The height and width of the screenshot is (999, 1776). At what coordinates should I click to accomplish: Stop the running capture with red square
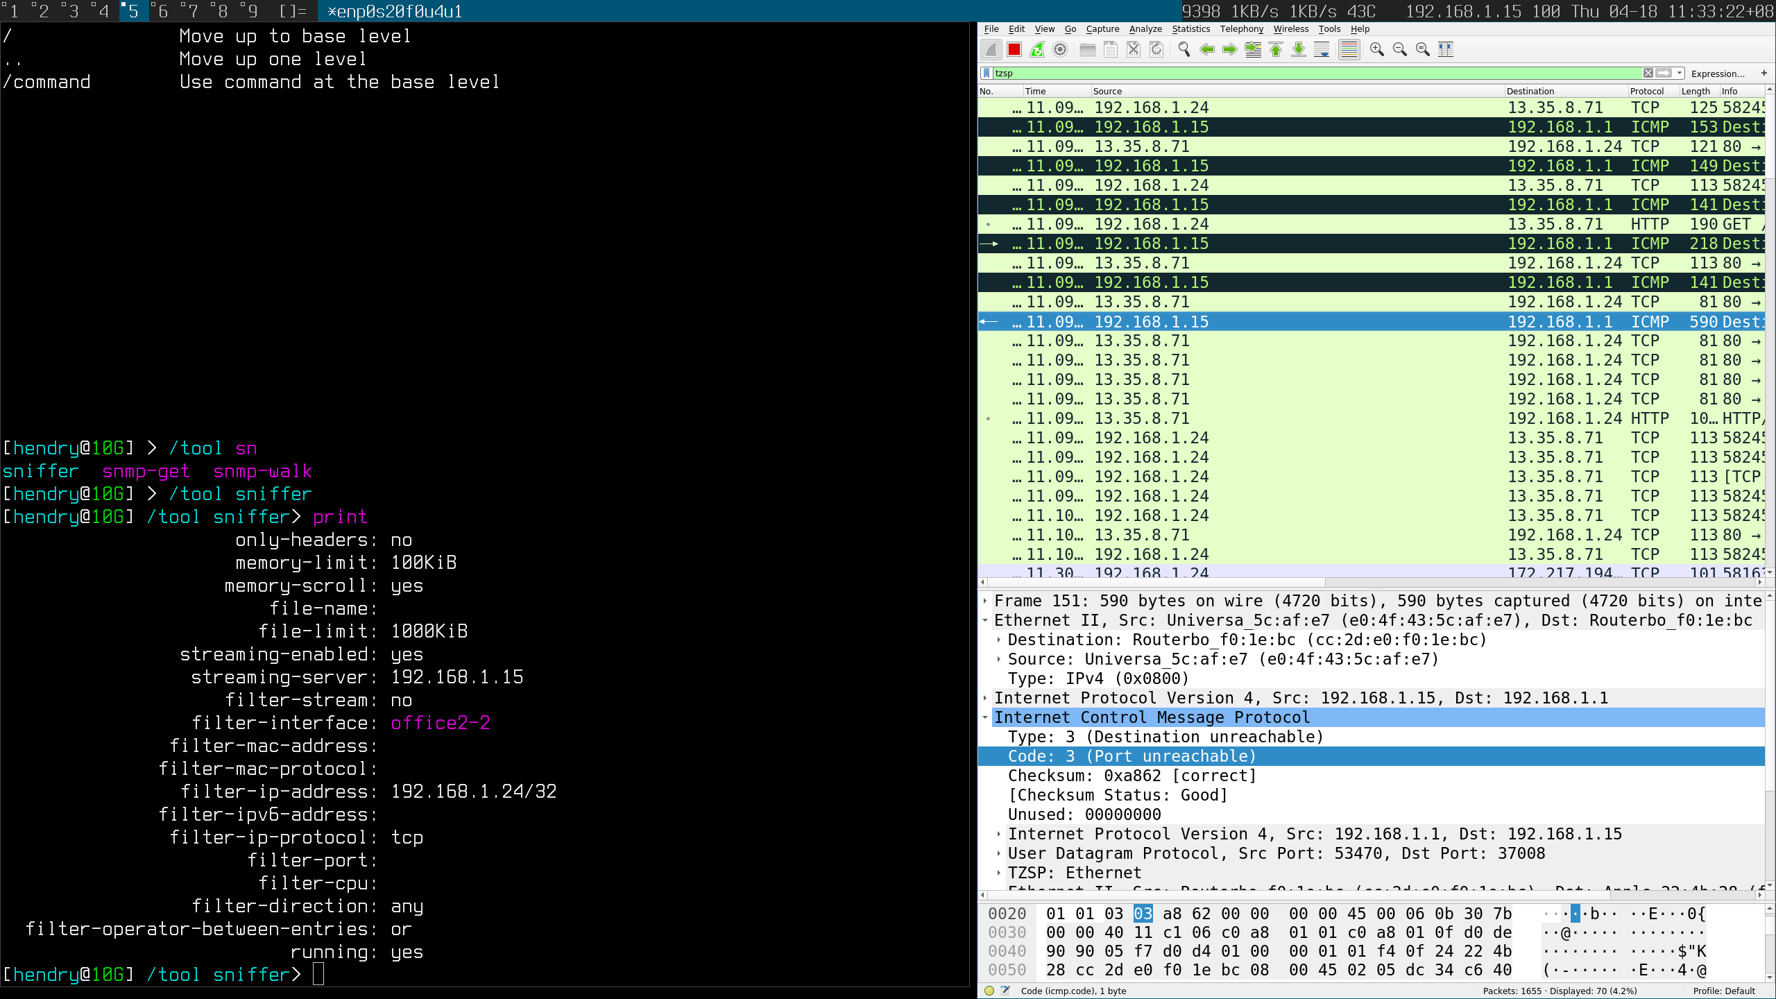point(1014,49)
